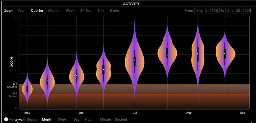Pick the Hour interval
This screenshot has width=256, height=123.
89,119
